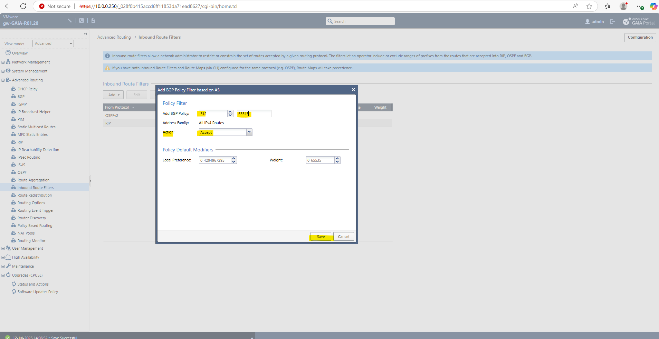This screenshot has height=339, width=659.
Task: Add page to favorites star icon
Action: point(589,6)
